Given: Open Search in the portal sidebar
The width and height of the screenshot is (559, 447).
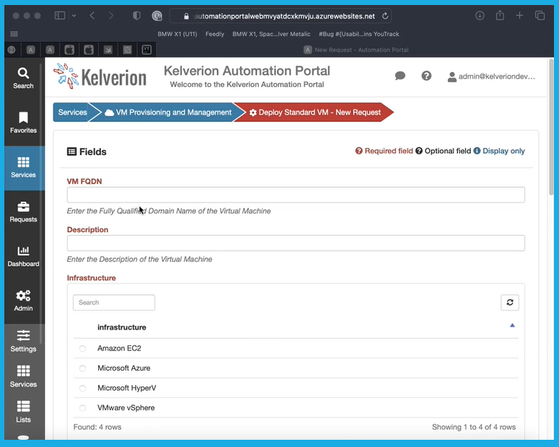Looking at the screenshot, I should [x=23, y=79].
